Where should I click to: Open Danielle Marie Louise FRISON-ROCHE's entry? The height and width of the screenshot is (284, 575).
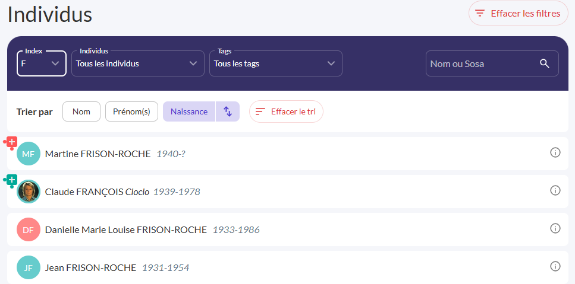click(x=126, y=229)
